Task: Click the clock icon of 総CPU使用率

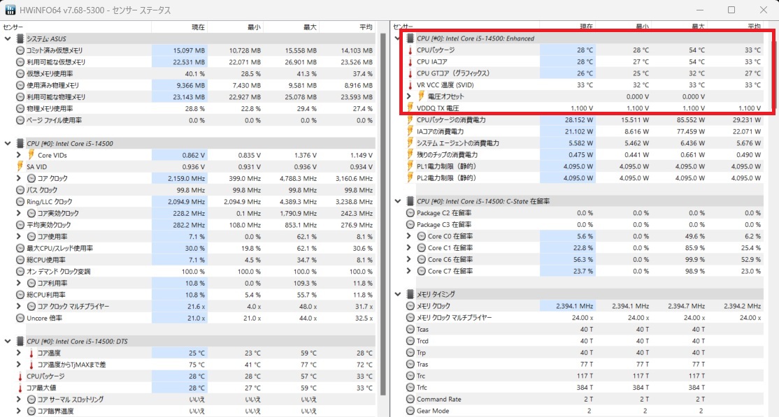Action: [20, 260]
